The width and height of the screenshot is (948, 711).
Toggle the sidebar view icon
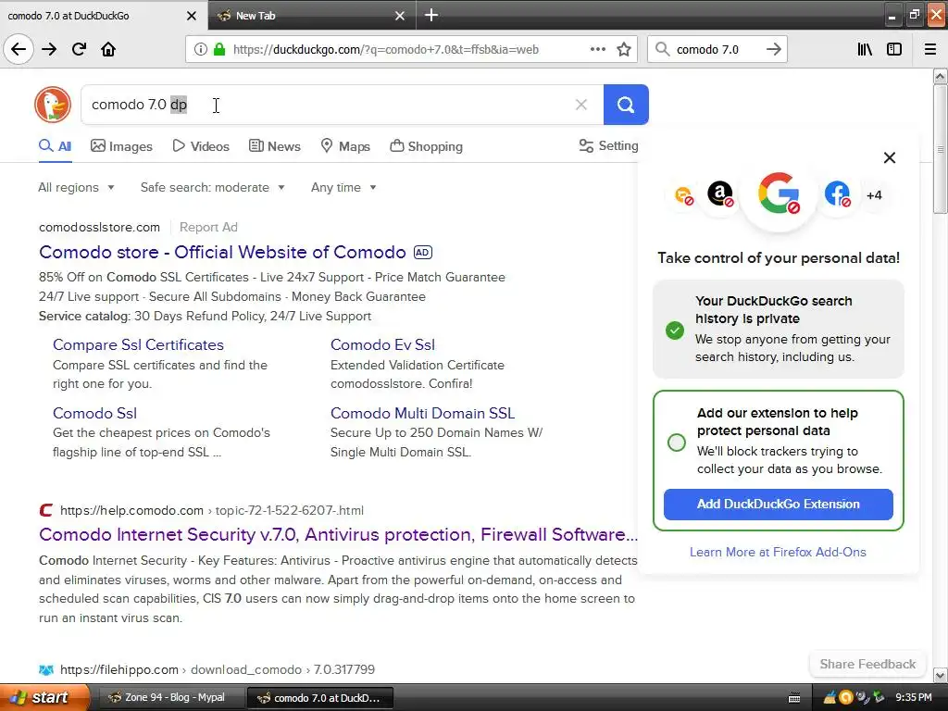pos(894,50)
